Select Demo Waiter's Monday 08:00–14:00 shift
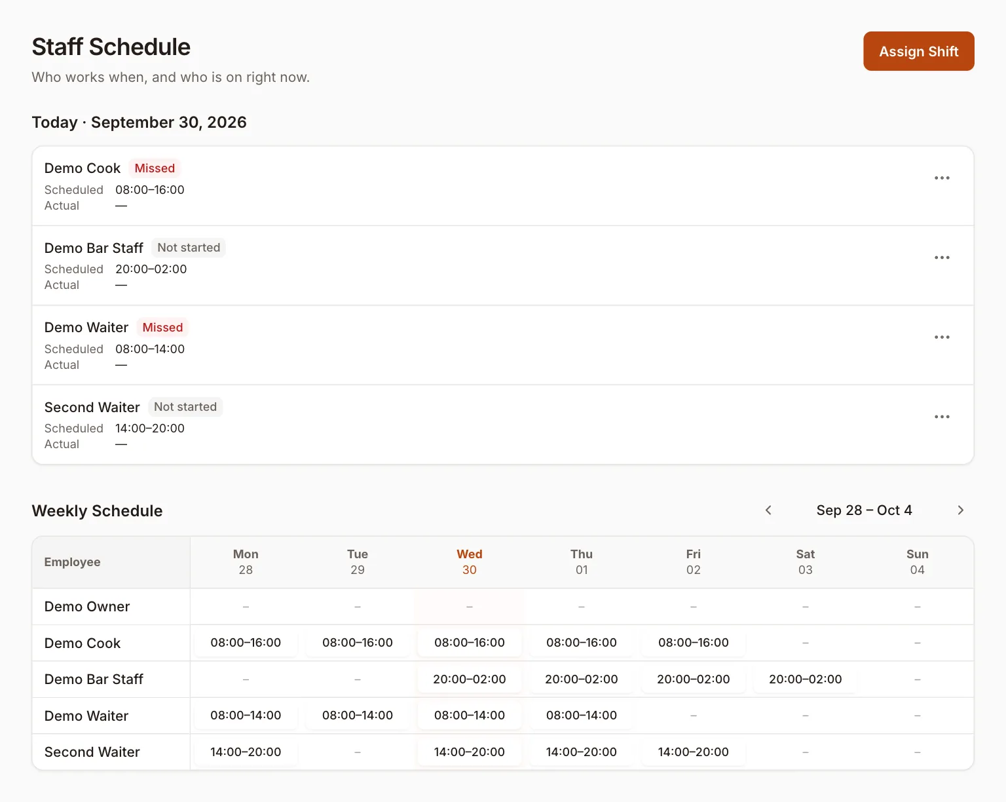The width and height of the screenshot is (1006, 802). tap(246, 716)
